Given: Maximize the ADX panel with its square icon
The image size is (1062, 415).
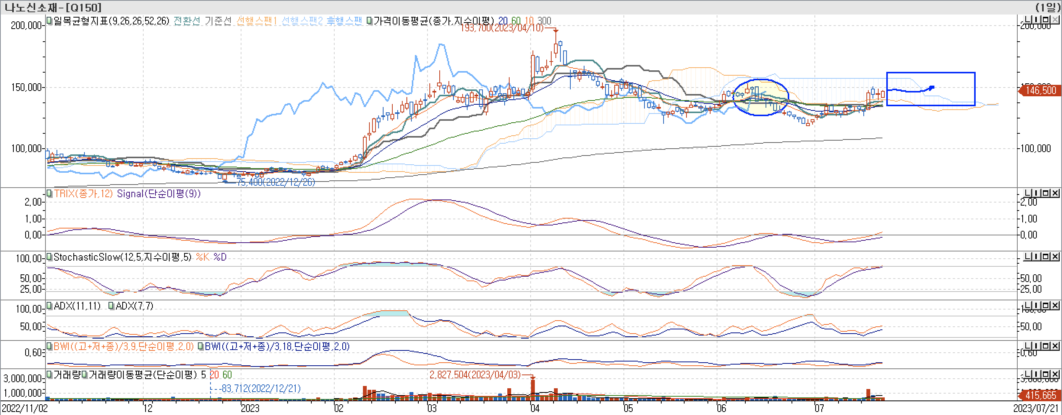Looking at the screenshot, I should (x=1046, y=305).
